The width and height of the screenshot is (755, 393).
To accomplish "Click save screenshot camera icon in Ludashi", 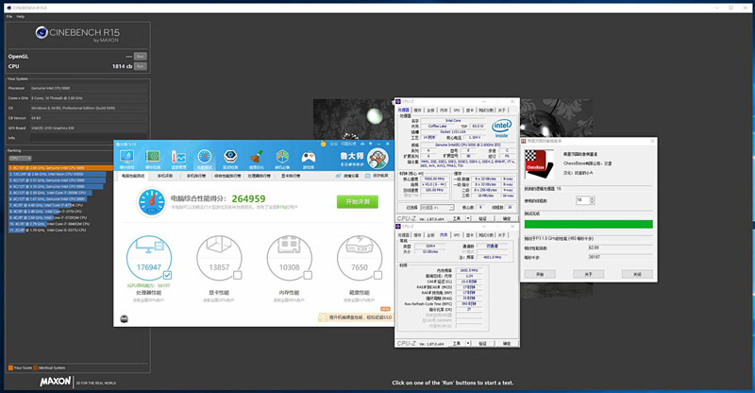I will pyautogui.click(x=367, y=176).
